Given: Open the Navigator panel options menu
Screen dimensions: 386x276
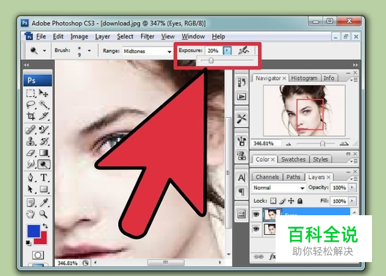Looking at the screenshot, I should pos(354,80).
